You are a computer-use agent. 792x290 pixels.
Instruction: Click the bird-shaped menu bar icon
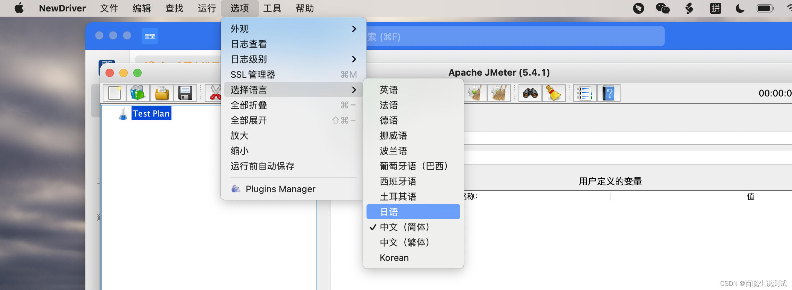click(638, 8)
